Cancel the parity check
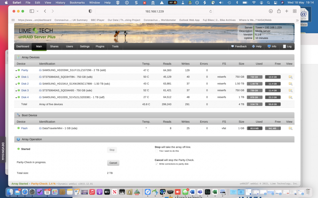This screenshot has width=318, height=198. pos(113,163)
